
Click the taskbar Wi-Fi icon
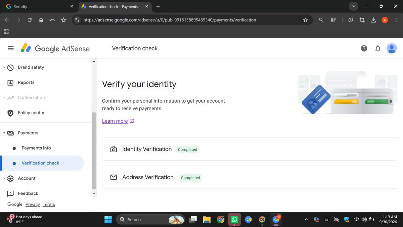click(356, 220)
